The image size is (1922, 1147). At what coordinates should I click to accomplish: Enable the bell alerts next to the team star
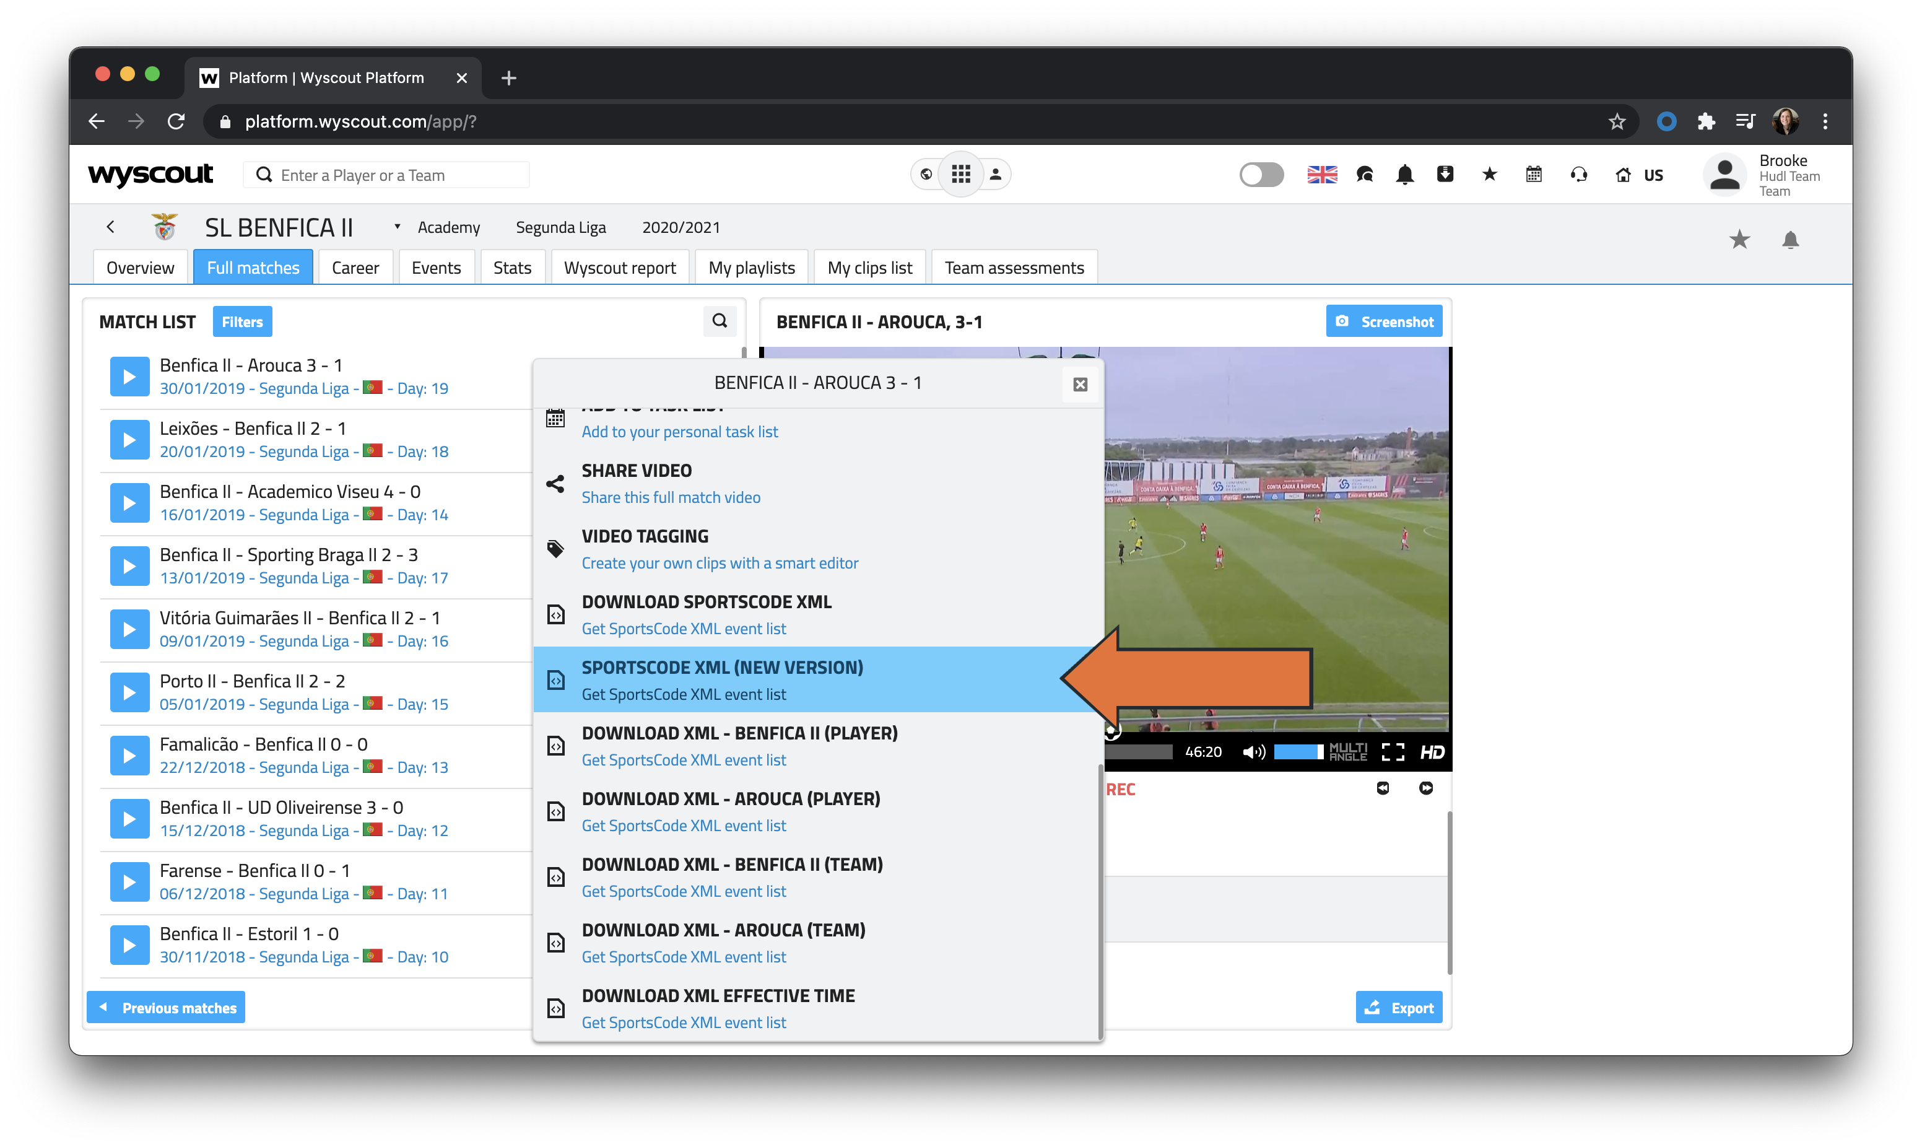(1791, 240)
